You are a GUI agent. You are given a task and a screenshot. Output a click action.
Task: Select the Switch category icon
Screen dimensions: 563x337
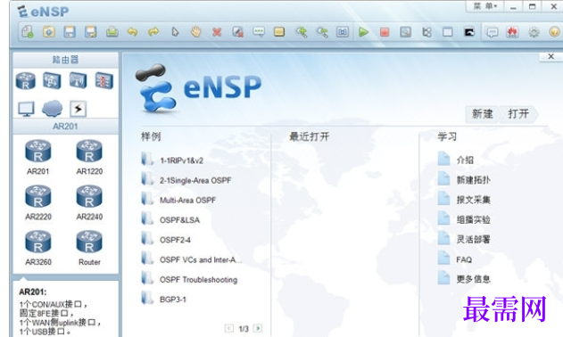(52, 80)
